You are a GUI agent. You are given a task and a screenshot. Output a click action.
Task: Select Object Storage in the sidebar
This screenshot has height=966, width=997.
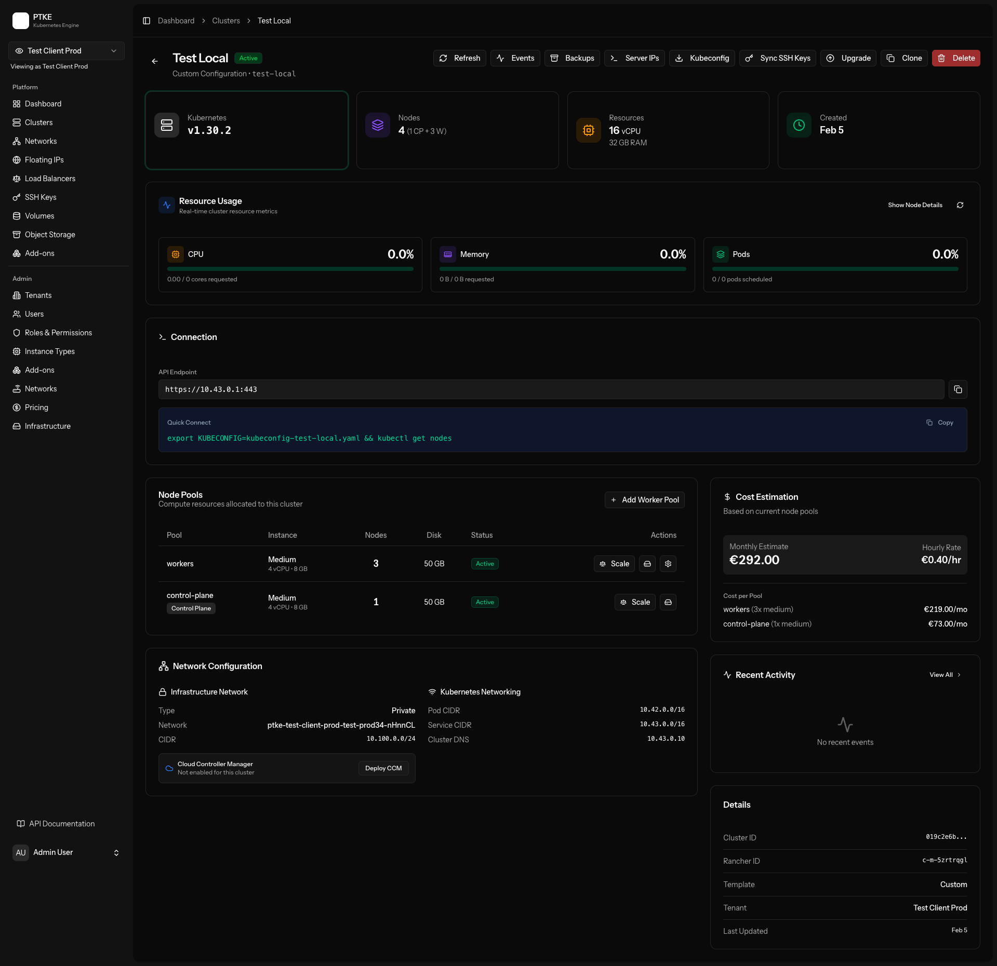tap(50, 235)
